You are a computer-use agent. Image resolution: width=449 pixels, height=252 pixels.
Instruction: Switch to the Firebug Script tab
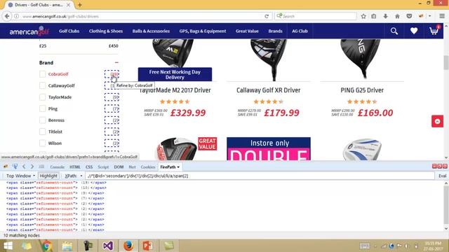(x=103, y=167)
